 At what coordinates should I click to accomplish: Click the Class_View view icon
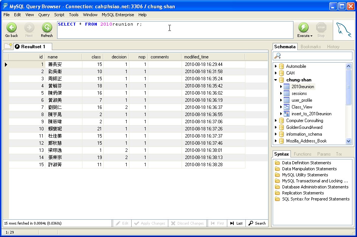(287, 107)
